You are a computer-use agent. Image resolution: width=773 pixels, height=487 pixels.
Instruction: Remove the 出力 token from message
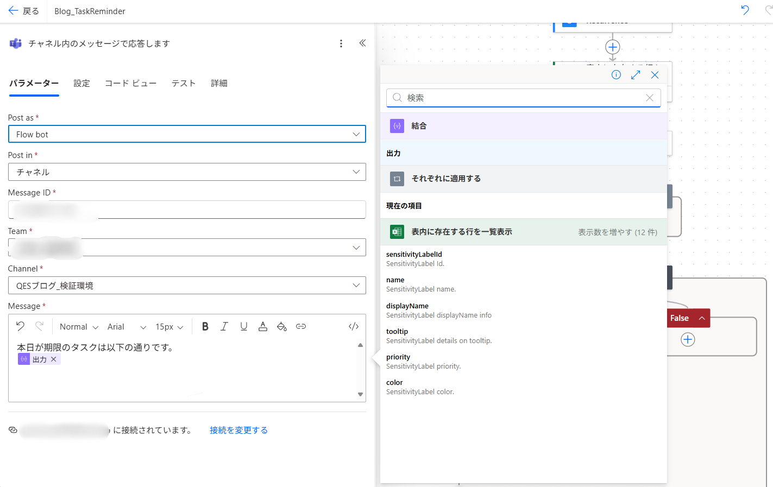[54, 359]
